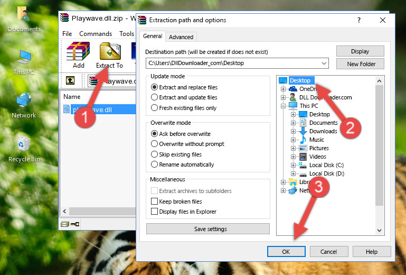Click folder tree scrollbar down arrow
This screenshot has height=275, width=406.
click(x=379, y=230)
